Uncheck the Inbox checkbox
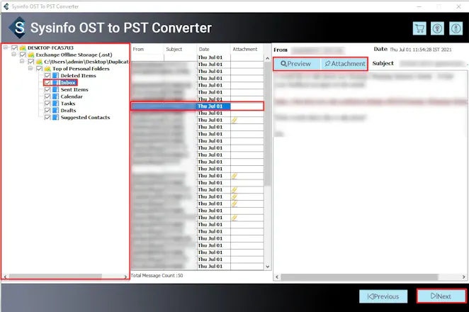 (x=47, y=83)
